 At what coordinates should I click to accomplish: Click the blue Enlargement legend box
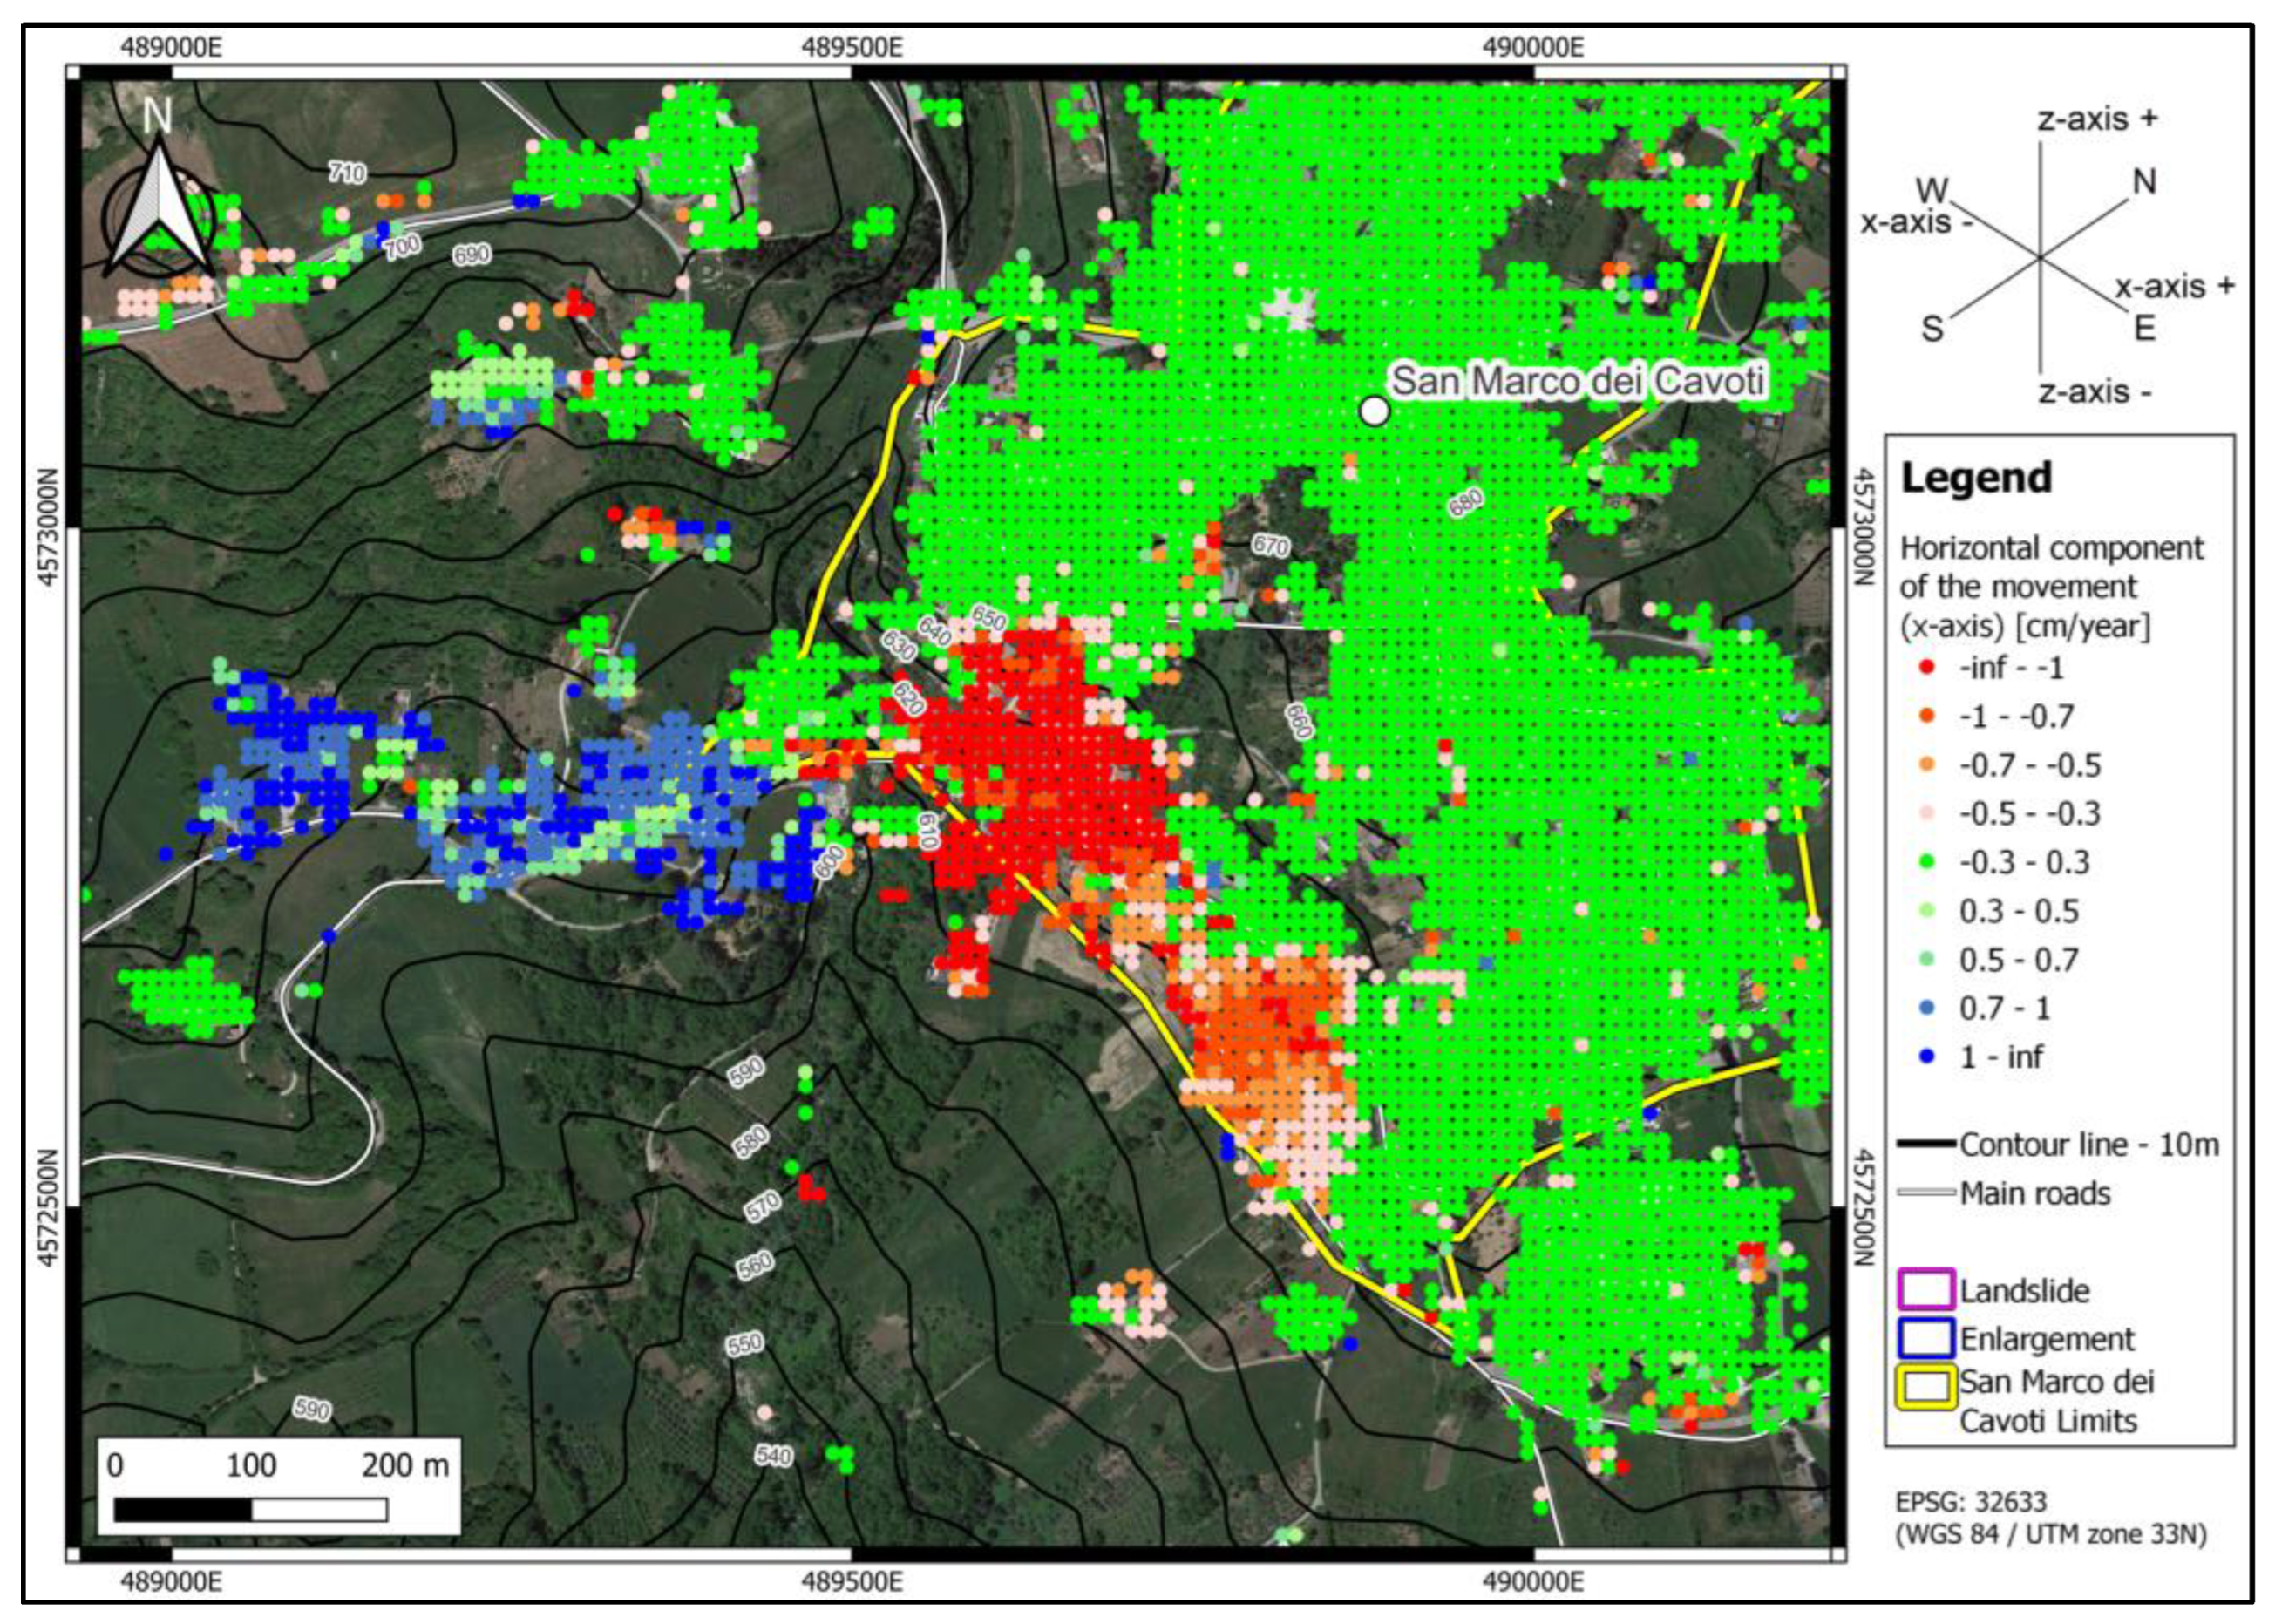pyautogui.click(x=1926, y=1338)
